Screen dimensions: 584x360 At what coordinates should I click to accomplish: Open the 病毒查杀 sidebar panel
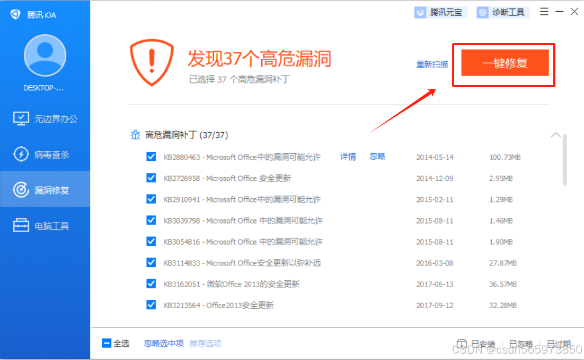pos(45,154)
